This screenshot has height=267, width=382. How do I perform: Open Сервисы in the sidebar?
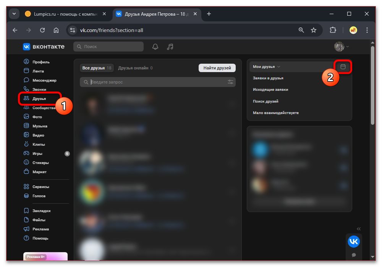click(x=37, y=187)
